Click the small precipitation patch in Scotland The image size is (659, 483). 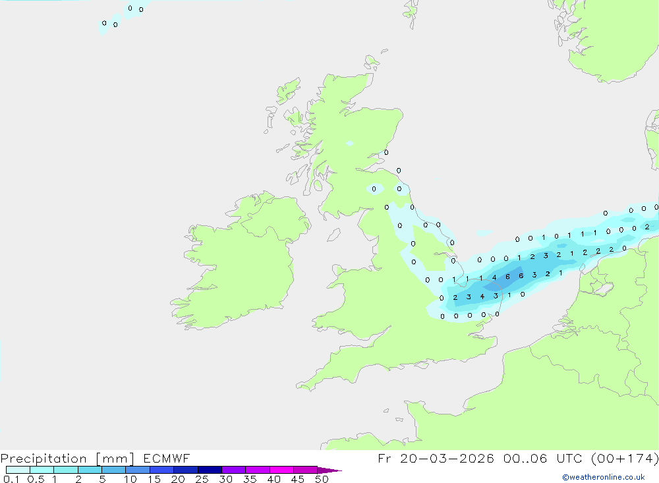click(x=349, y=144)
